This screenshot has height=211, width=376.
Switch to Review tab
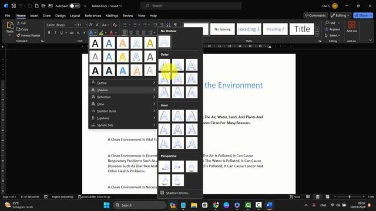point(128,16)
